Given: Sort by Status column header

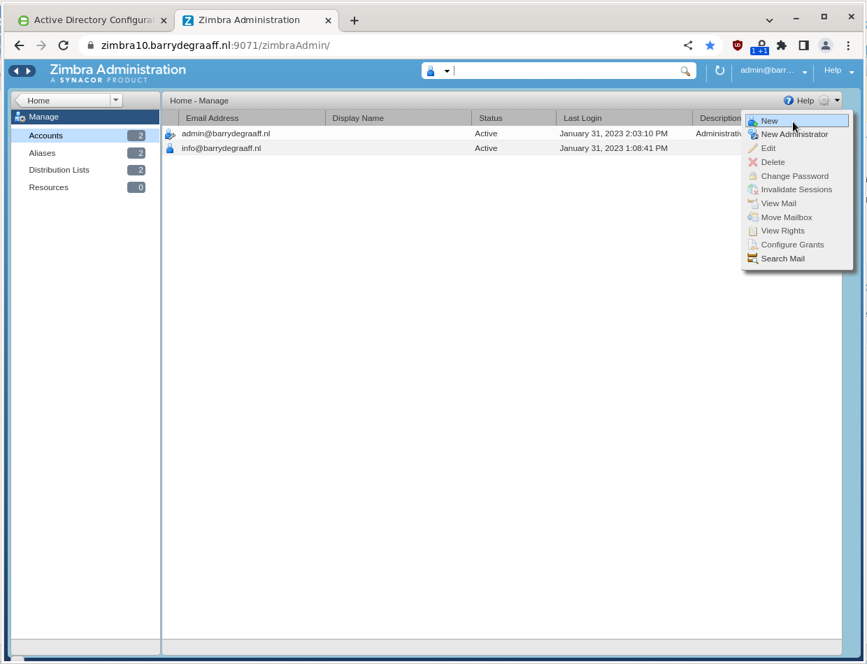Looking at the screenshot, I should click(x=514, y=118).
